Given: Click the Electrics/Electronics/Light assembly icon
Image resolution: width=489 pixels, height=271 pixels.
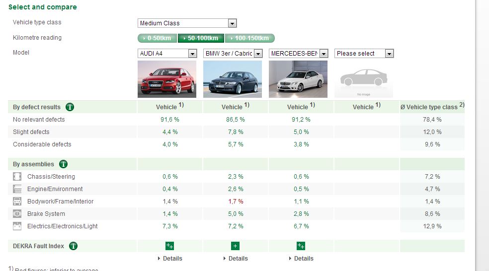Looking at the screenshot, I should point(17,226).
